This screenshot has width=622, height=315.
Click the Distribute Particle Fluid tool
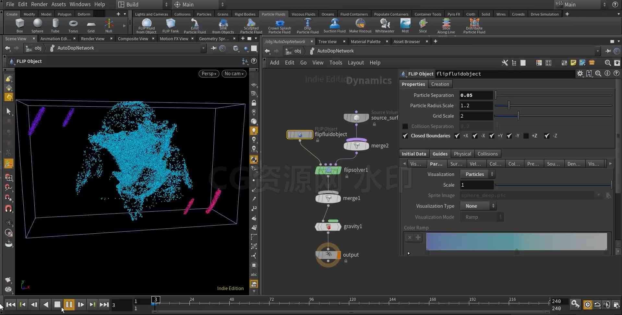tap(474, 26)
